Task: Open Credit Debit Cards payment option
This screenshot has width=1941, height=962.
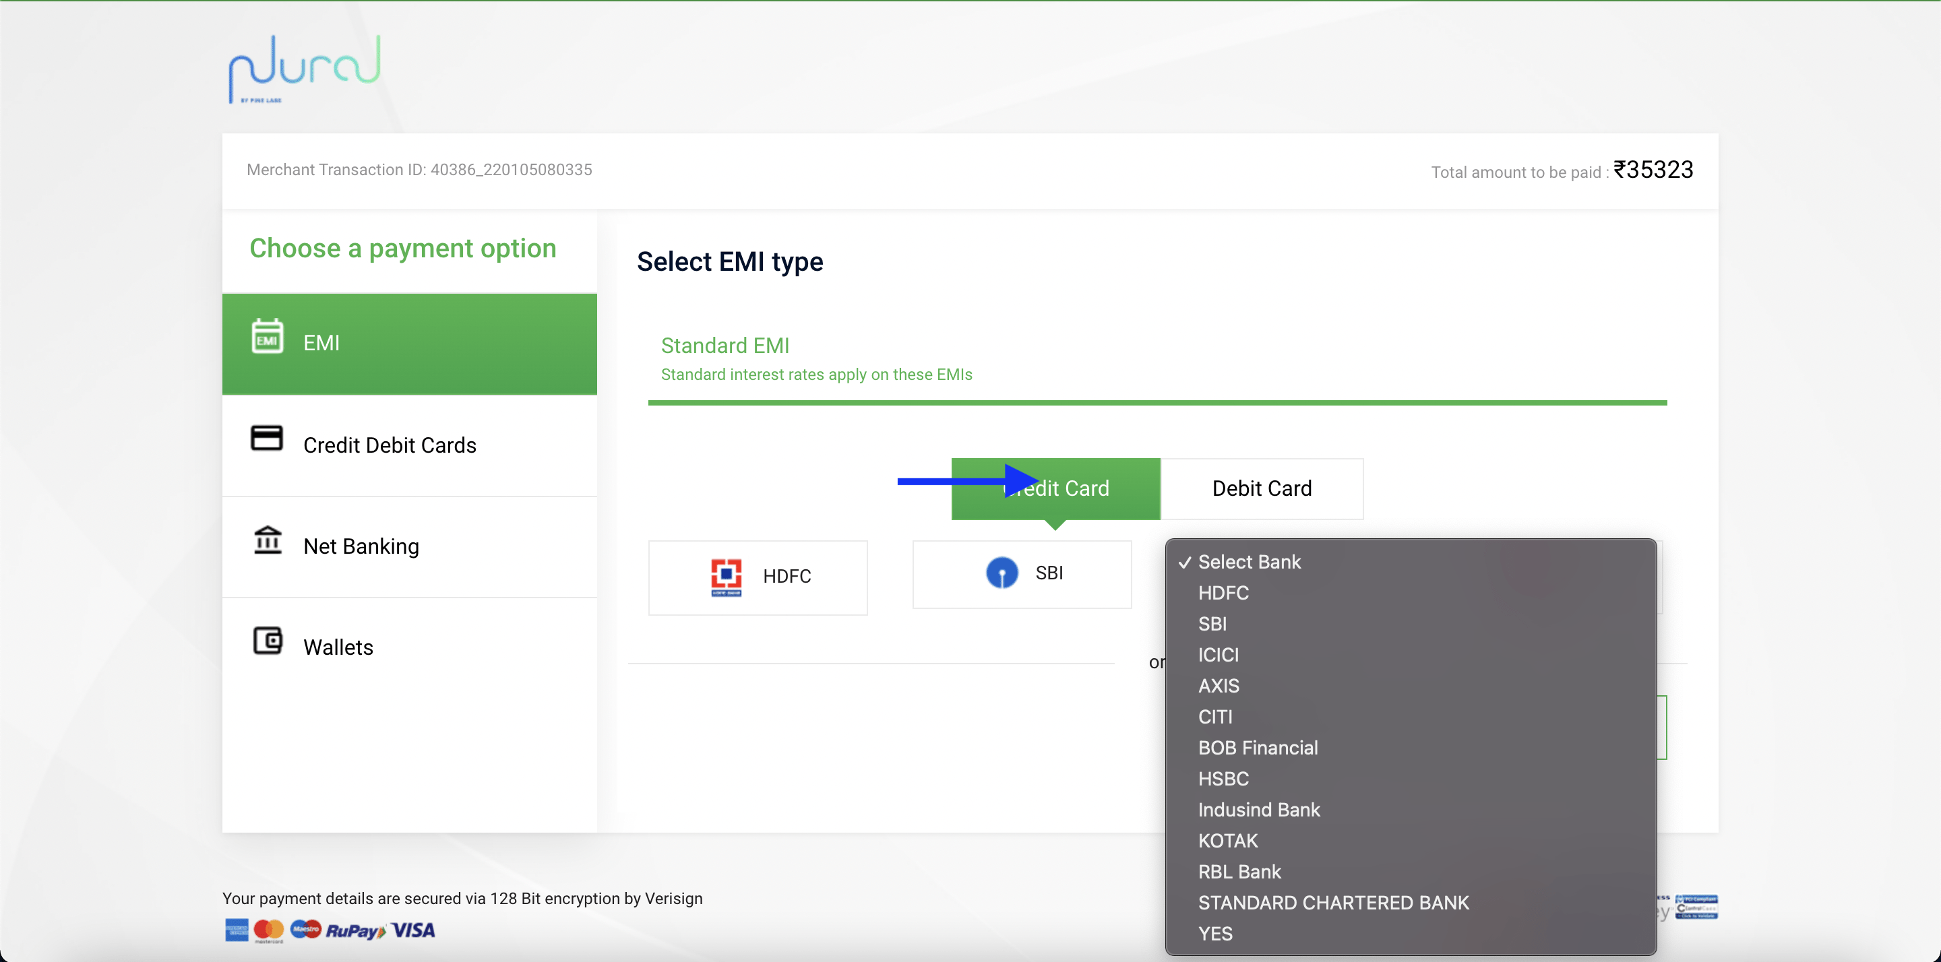Action: tap(390, 445)
